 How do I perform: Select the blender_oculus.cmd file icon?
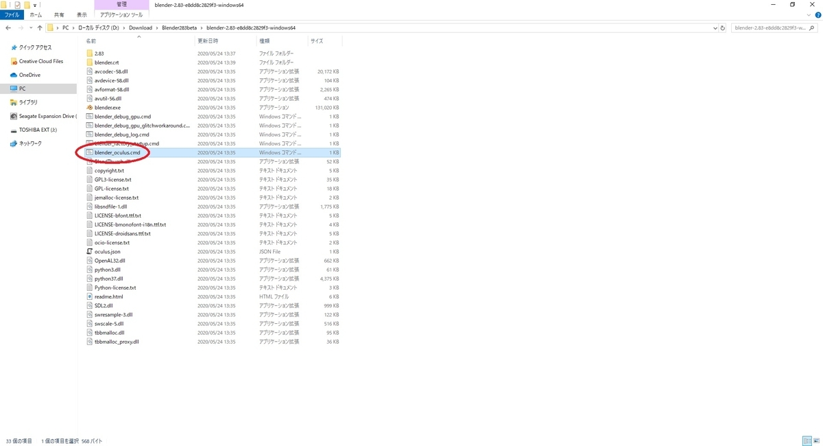click(x=90, y=152)
